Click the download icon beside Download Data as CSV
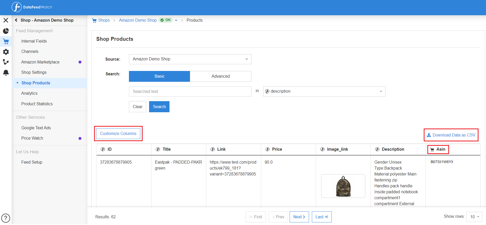The image size is (486, 225). coord(429,135)
